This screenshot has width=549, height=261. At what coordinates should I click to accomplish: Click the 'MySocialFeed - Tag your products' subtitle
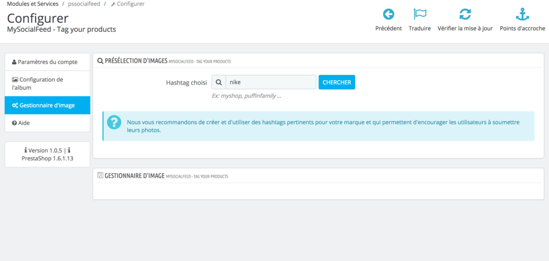tap(61, 30)
